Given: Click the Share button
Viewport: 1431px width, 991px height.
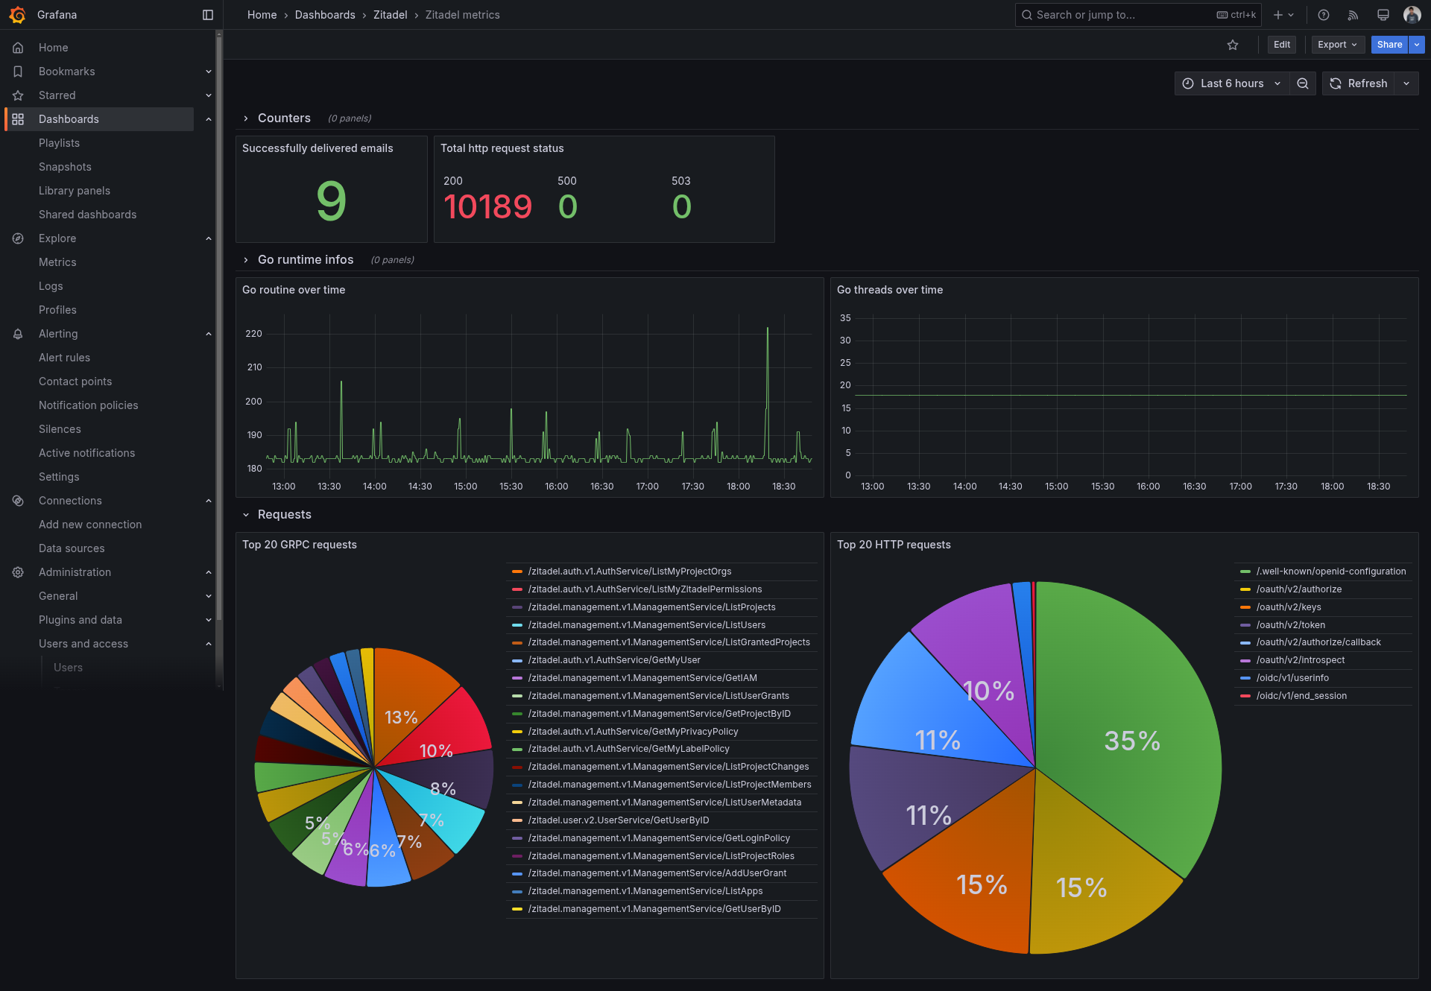Looking at the screenshot, I should coord(1389,45).
